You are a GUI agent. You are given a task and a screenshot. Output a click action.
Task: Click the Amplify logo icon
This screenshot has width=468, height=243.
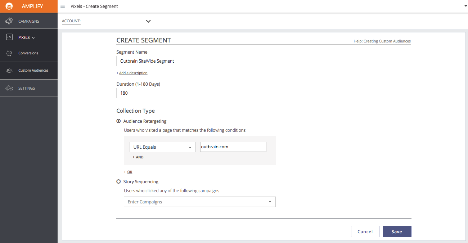[9, 6]
